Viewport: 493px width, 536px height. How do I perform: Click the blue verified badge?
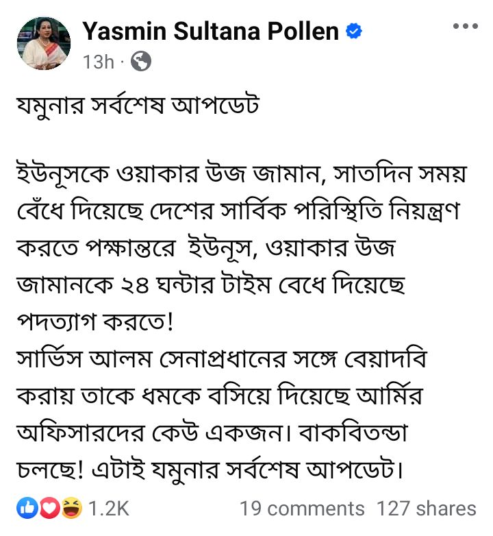353,31
